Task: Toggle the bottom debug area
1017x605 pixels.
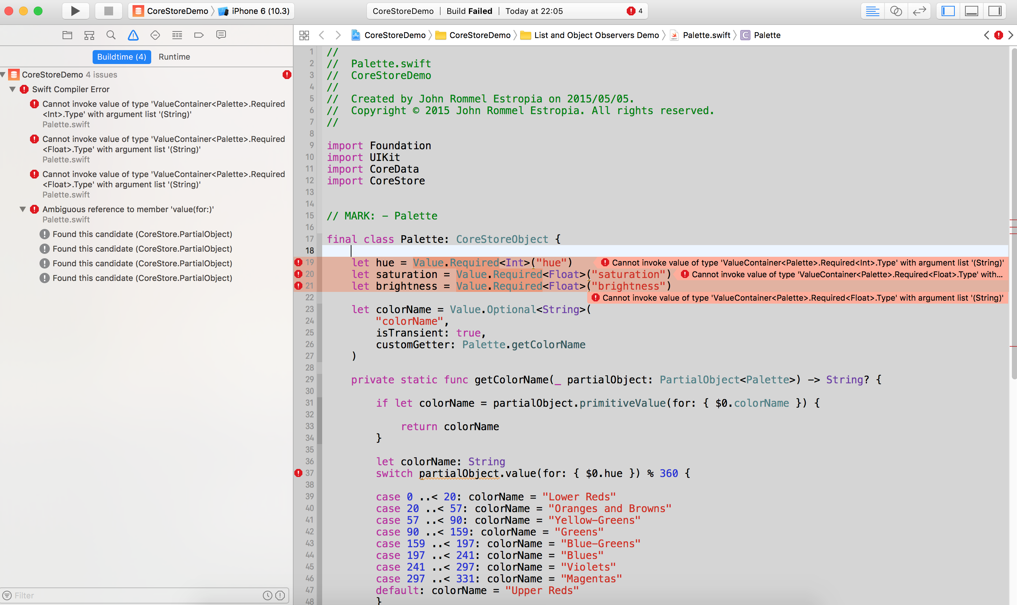Action: point(971,11)
